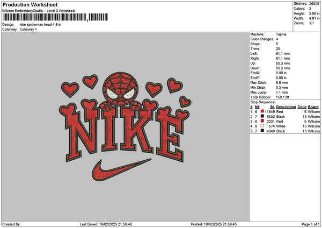Click the Trims value 25
This screenshot has width=322, height=228.
click(278, 49)
